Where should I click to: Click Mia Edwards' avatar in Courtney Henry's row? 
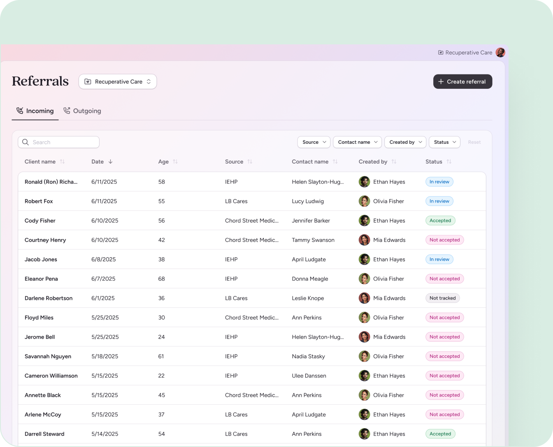tap(365, 240)
